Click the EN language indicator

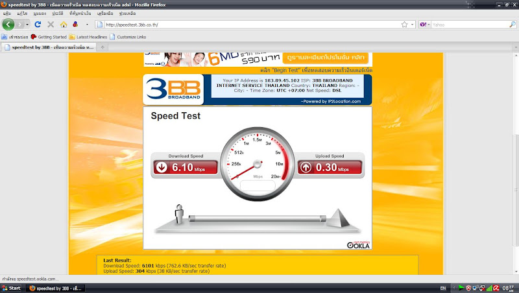click(443, 288)
